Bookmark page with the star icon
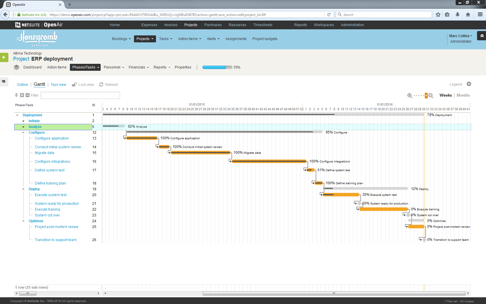This screenshot has width=486, height=304. point(438,15)
